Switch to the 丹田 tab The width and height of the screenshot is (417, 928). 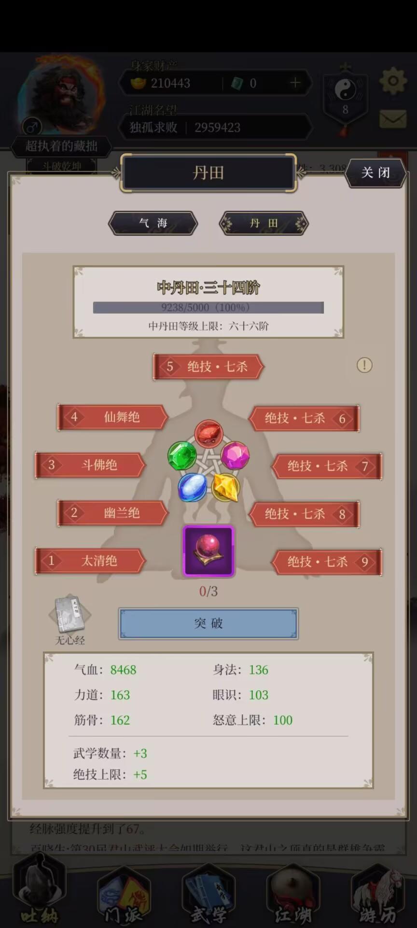point(264,223)
